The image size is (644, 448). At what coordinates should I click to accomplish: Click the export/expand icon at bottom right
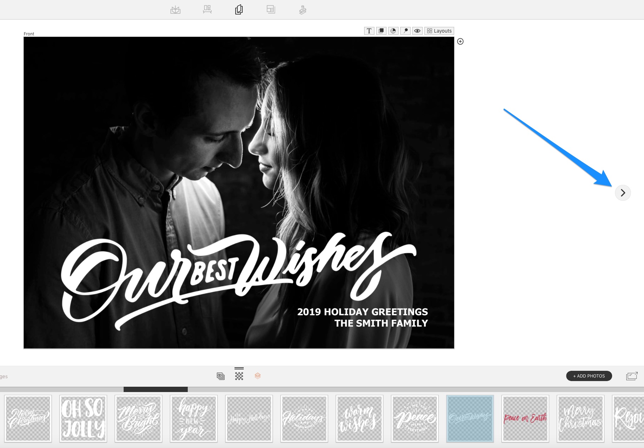[x=632, y=376]
